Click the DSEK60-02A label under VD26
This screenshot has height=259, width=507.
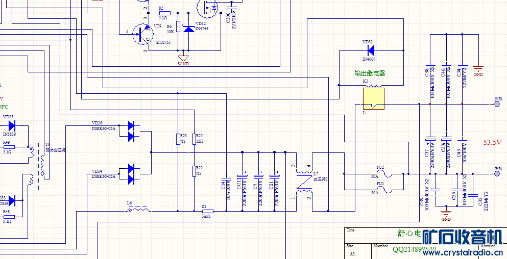104,128
